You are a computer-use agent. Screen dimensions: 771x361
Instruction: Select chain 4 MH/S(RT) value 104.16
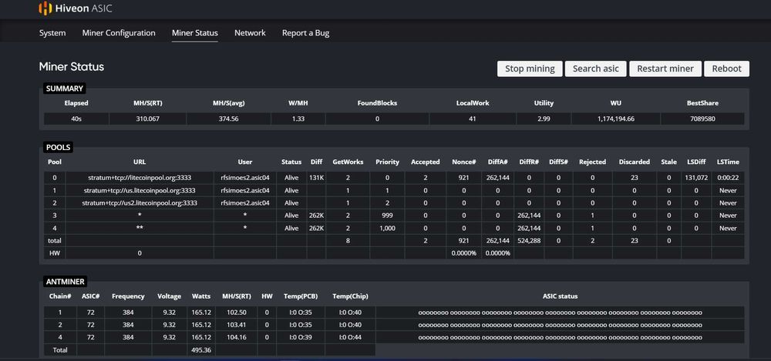coord(237,338)
